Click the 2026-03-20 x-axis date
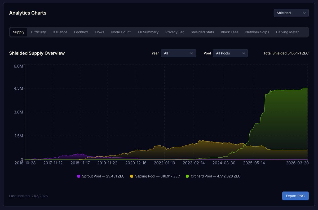Viewport: 318px width, 210px height. coord(297,163)
